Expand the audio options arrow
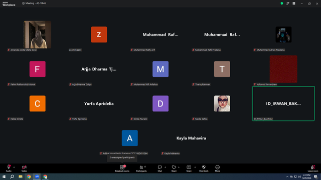This screenshot has width=321, height=180. pos(14,167)
